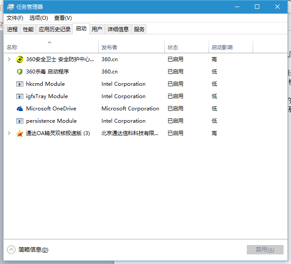
Task: Click the 360安全卫士 green plus icon
Action: pyautogui.click(x=20, y=59)
